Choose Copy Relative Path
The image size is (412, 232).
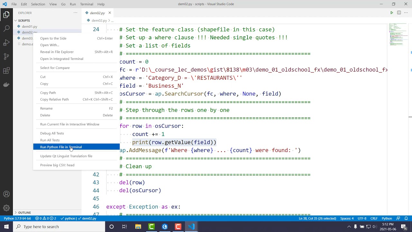click(76, 99)
